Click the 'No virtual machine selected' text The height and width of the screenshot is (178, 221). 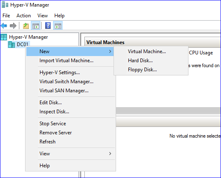[195, 136]
